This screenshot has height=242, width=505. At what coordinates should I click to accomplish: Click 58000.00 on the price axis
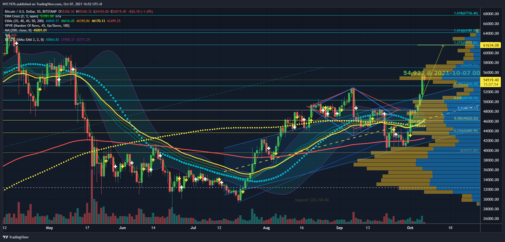click(x=491, y=63)
